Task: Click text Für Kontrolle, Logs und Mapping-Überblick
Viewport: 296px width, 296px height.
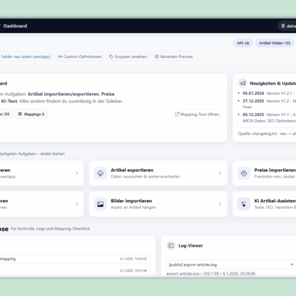Action: [x=50, y=229]
